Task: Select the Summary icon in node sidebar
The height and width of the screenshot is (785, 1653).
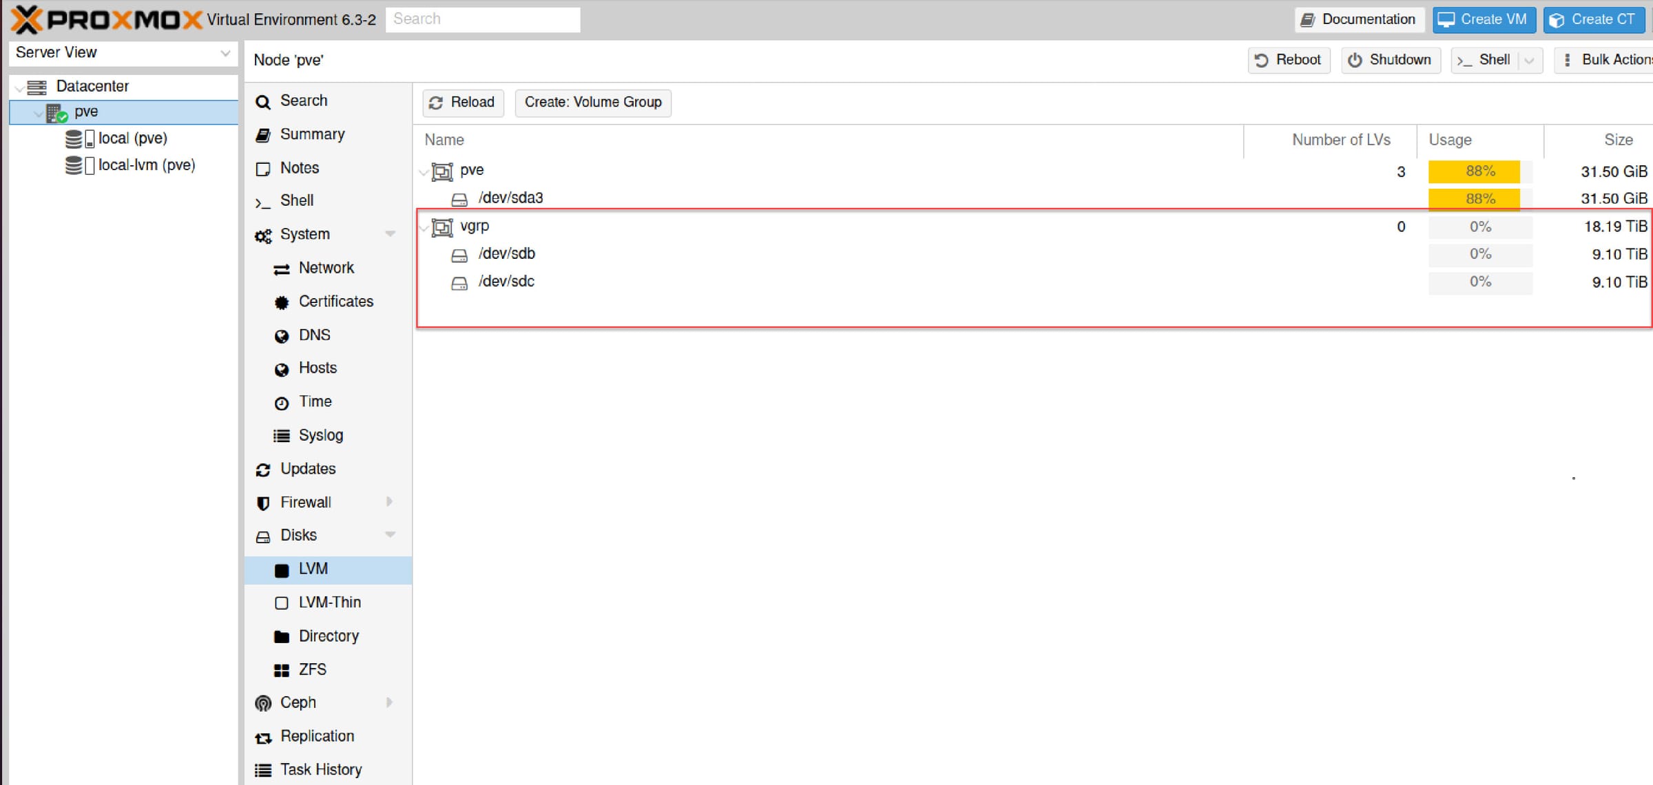Action: (x=264, y=134)
